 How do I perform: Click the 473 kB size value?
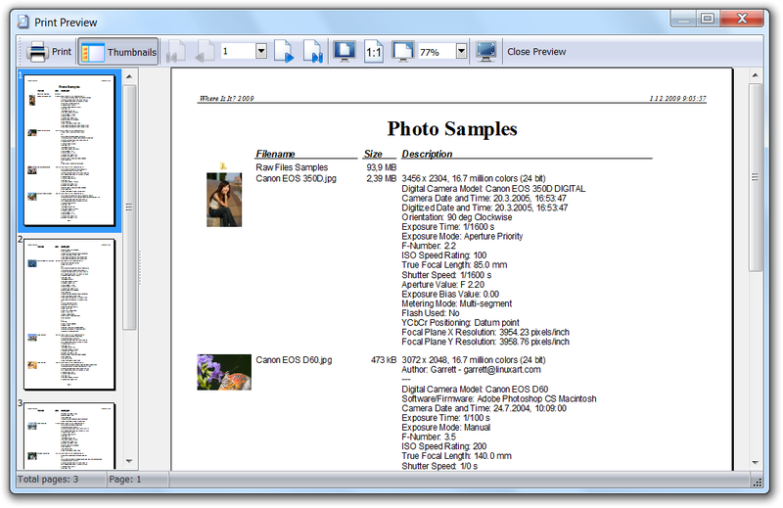(384, 359)
